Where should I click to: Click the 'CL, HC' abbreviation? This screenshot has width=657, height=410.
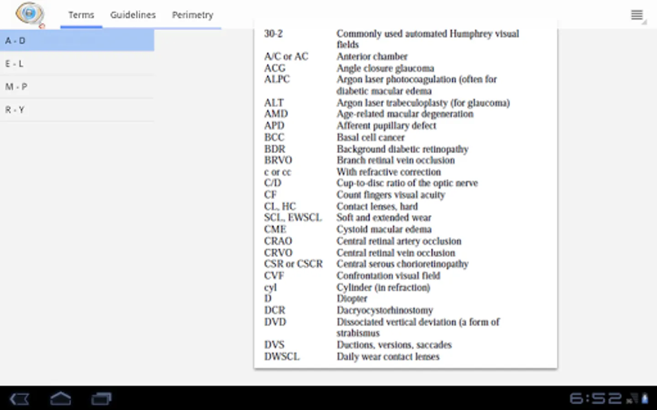[x=280, y=206]
